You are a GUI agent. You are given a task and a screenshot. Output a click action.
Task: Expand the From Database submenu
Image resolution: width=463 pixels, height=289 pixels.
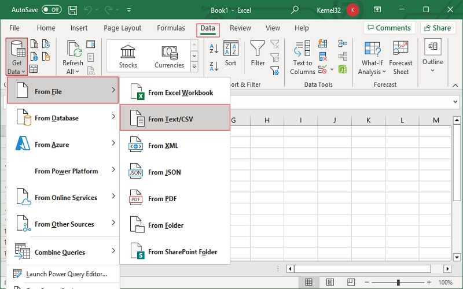click(x=63, y=118)
